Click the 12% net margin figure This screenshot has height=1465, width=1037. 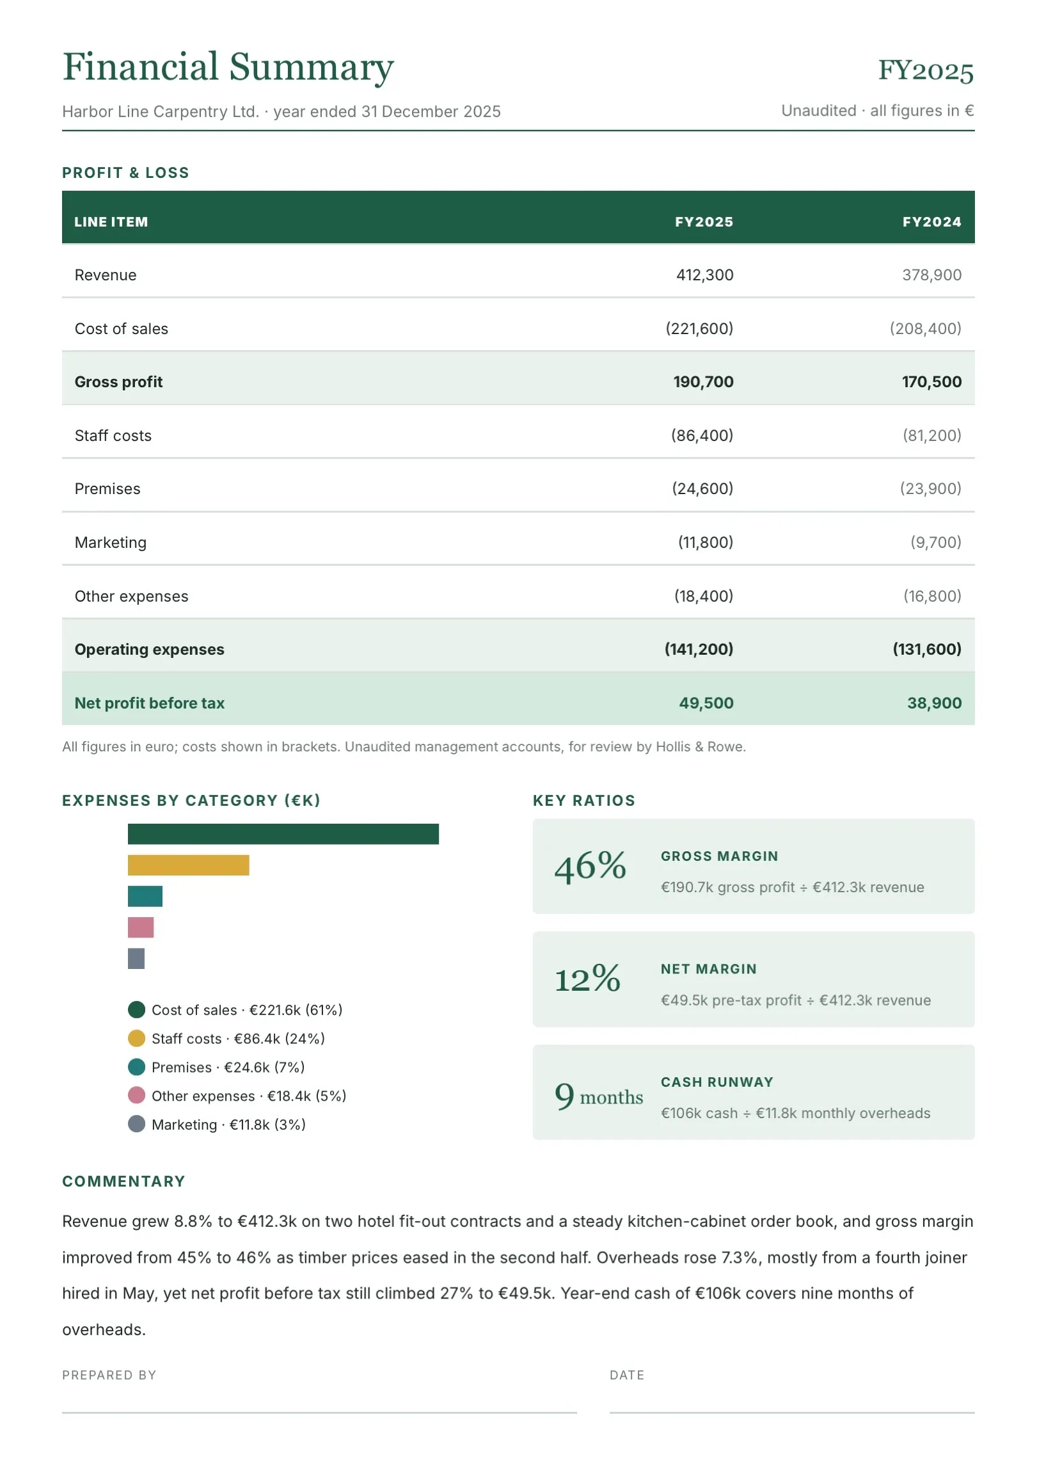[587, 980]
